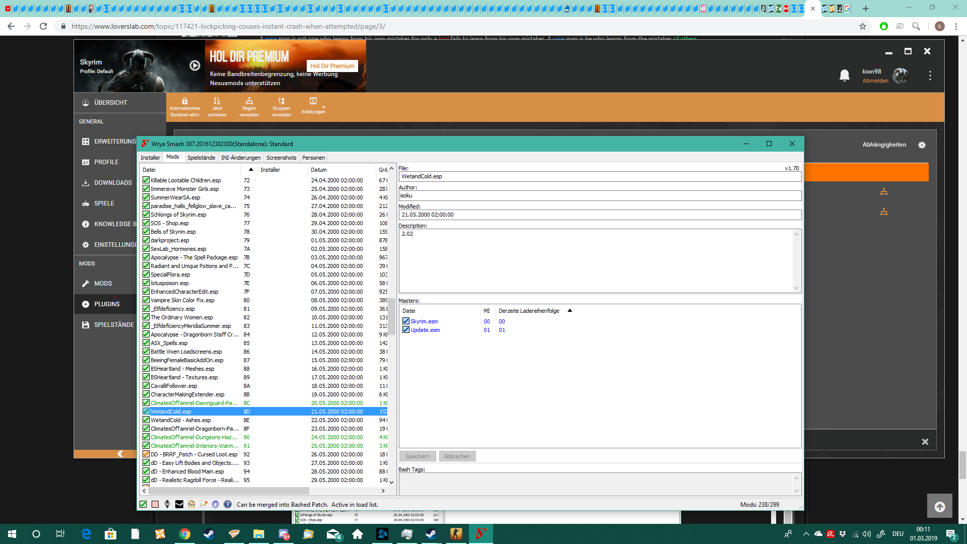Reload the LoversLab page
967x544 pixels.
tap(43, 26)
